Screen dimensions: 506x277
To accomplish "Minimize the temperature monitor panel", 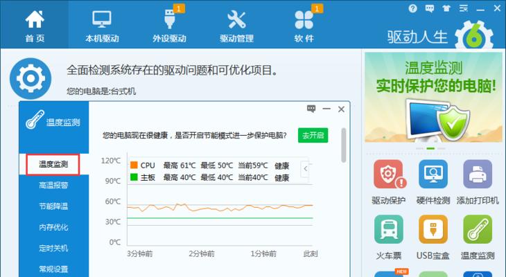I will coord(326,109).
